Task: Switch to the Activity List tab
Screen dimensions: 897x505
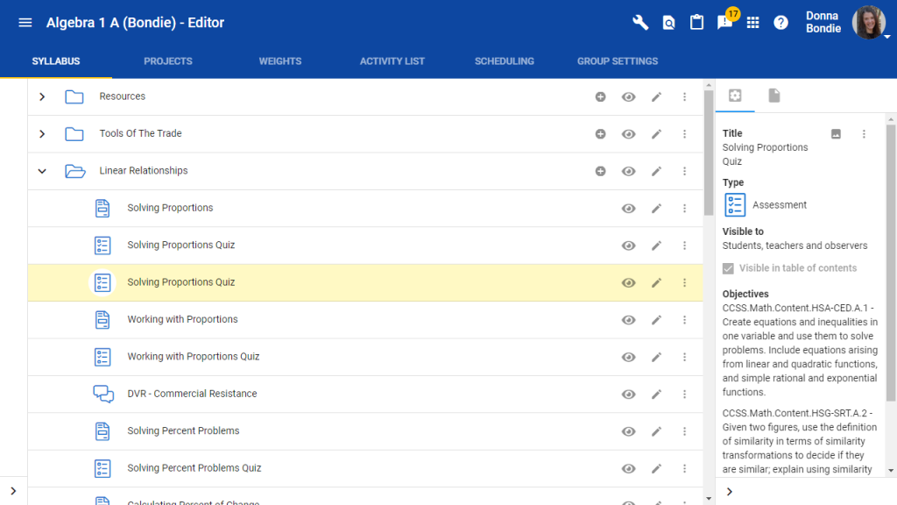Action: (x=392, y=61)
